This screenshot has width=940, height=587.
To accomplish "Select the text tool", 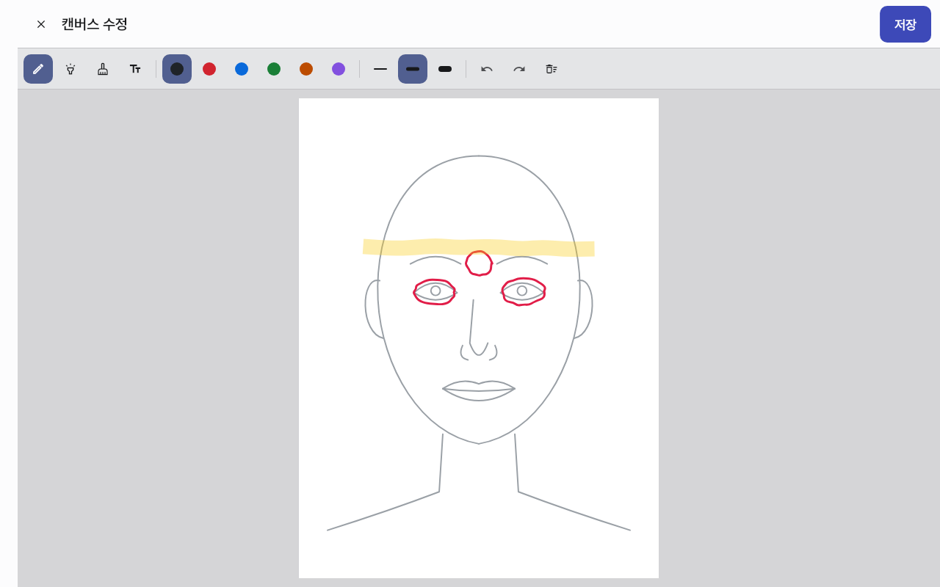I will 135,69.
